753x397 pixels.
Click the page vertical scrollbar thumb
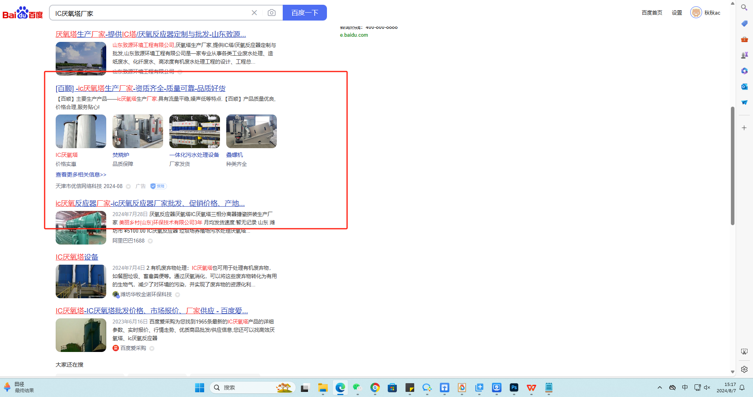click(732, 166)
